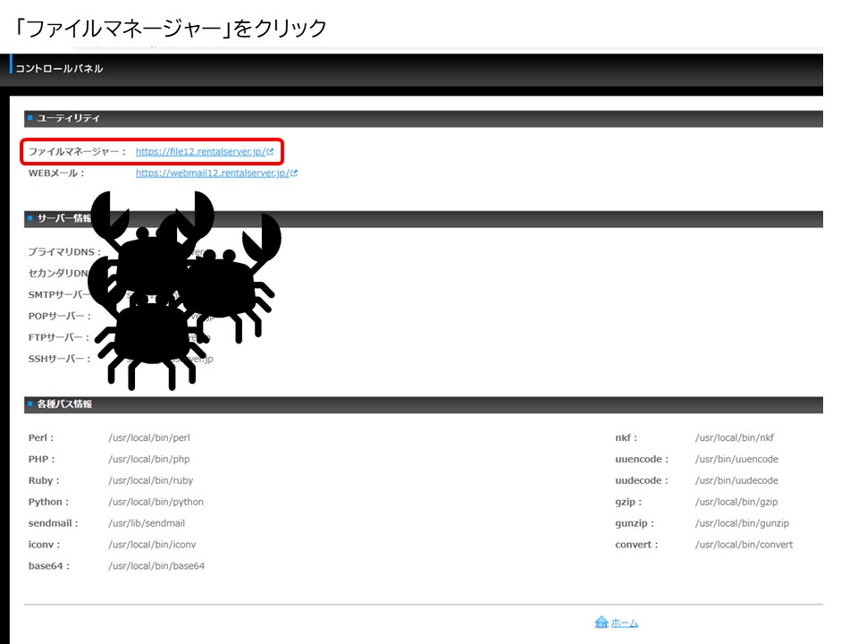Select the Python label

48,502
